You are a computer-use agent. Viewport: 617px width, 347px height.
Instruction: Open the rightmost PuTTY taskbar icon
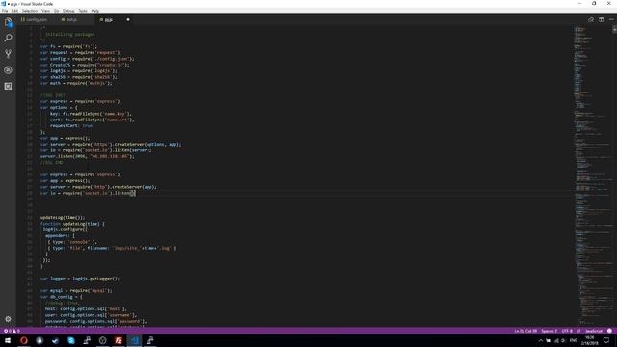click(x=150, y=340)
